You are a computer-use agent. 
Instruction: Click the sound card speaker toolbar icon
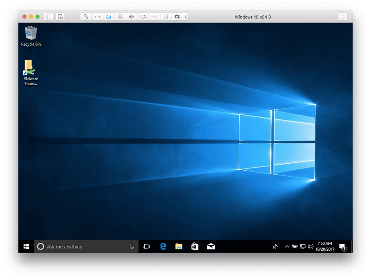coord(132,17)
